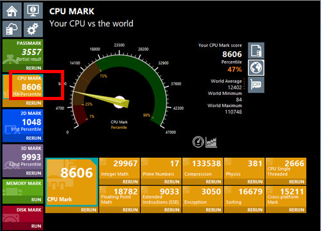
Task: Select the Prime Numbers 17 result tile
Action: [161, 168]
